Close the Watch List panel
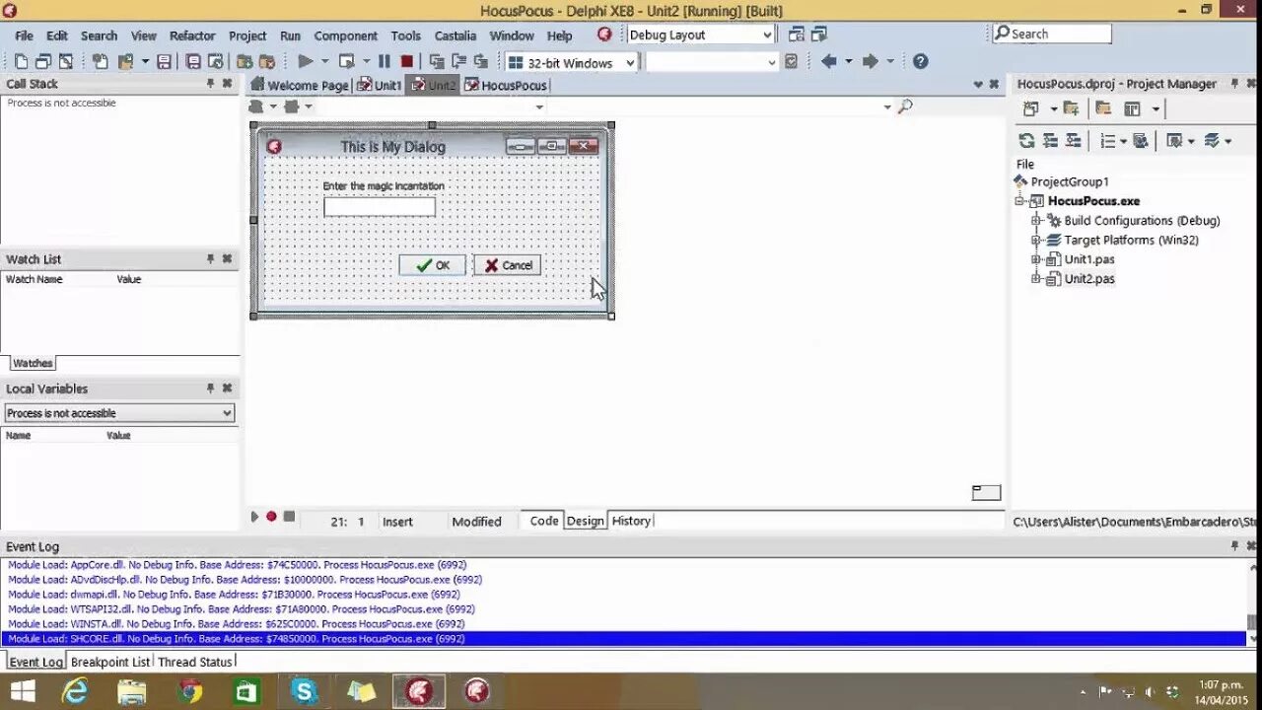 coord(227,259)
